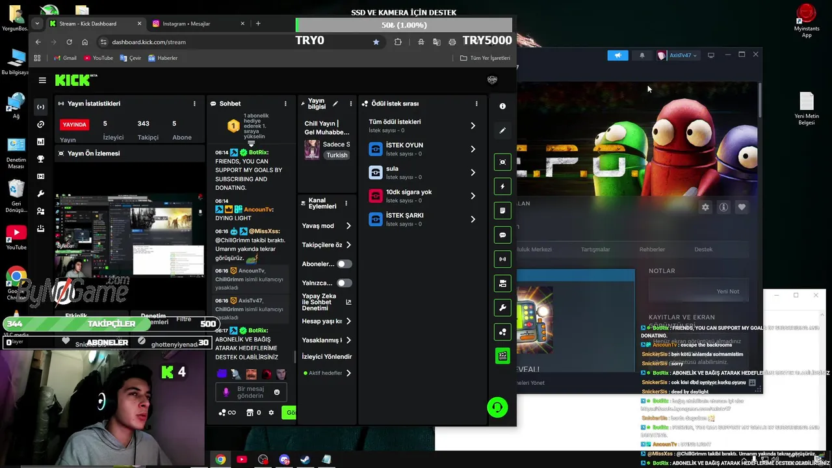Open the emoji picker in chat message box
The width and height of the screenshot is (832, 468).
click(x=277, y=392)
